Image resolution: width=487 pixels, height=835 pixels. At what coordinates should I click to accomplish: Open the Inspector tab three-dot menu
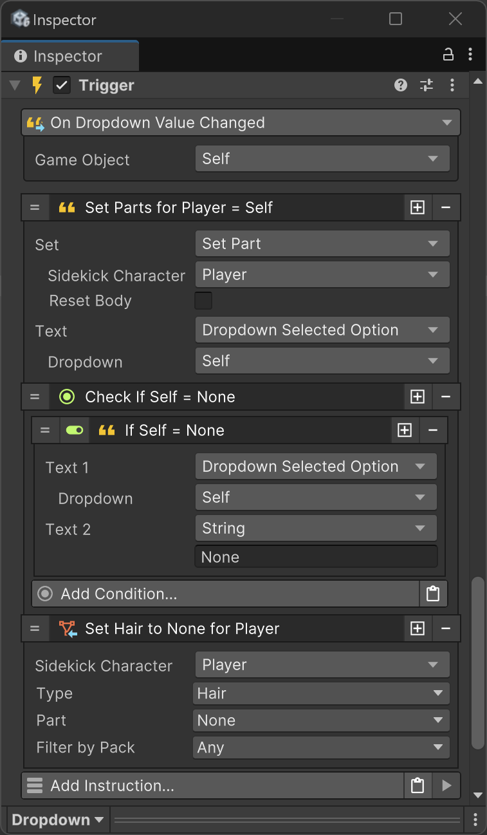[x=471, y=55]
